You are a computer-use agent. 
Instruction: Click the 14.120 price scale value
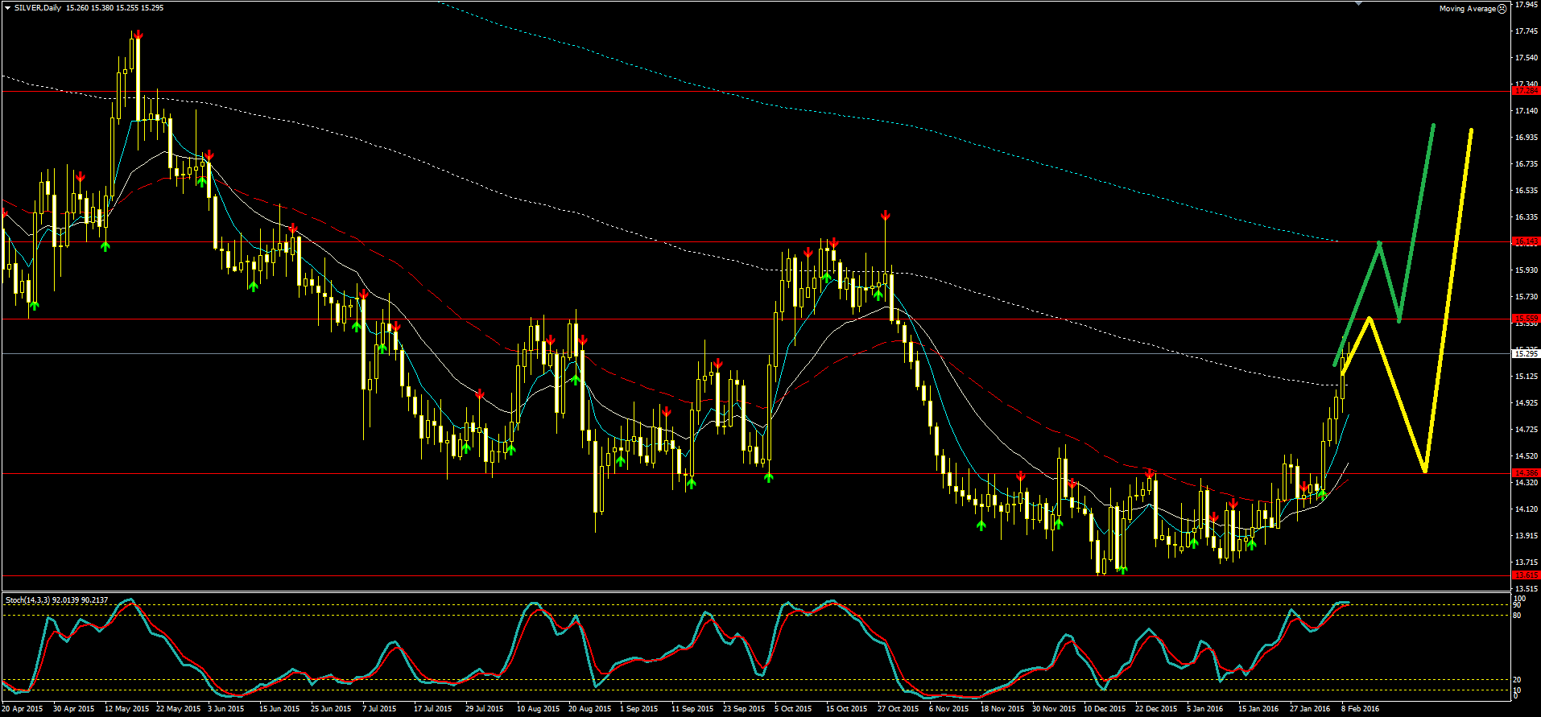coord(1527,509)
